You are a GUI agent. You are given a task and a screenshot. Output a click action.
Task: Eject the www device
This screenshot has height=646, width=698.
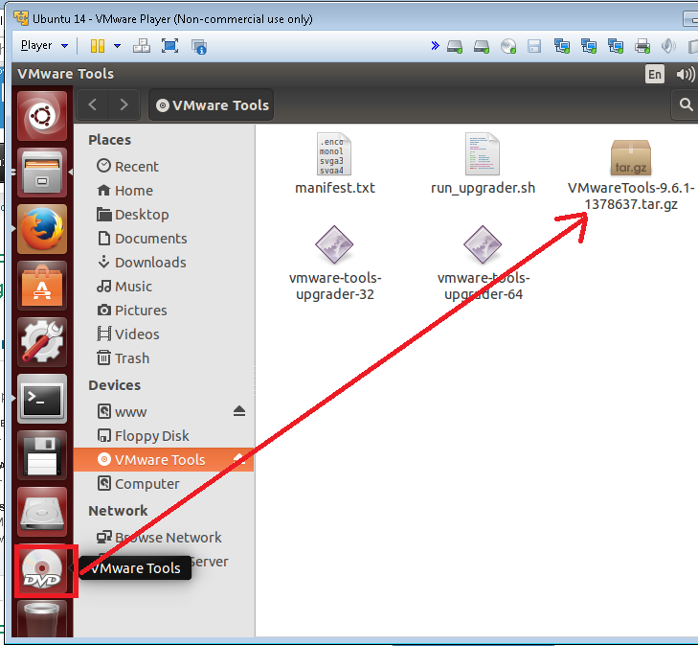(x=239, y=411)
